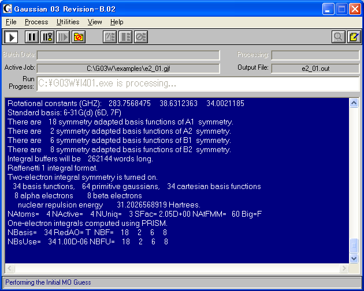Click the line about B2 symmetry functions
The width and height of the screenshot is (364, 291).
click(x=119, y=150)
